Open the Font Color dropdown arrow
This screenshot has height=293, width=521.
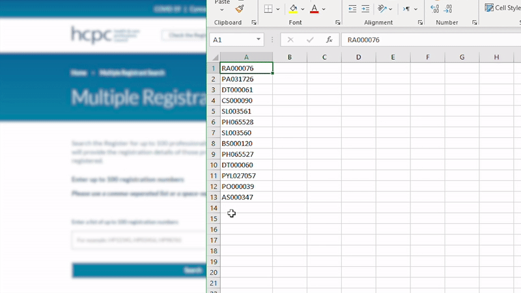[324, 9]
